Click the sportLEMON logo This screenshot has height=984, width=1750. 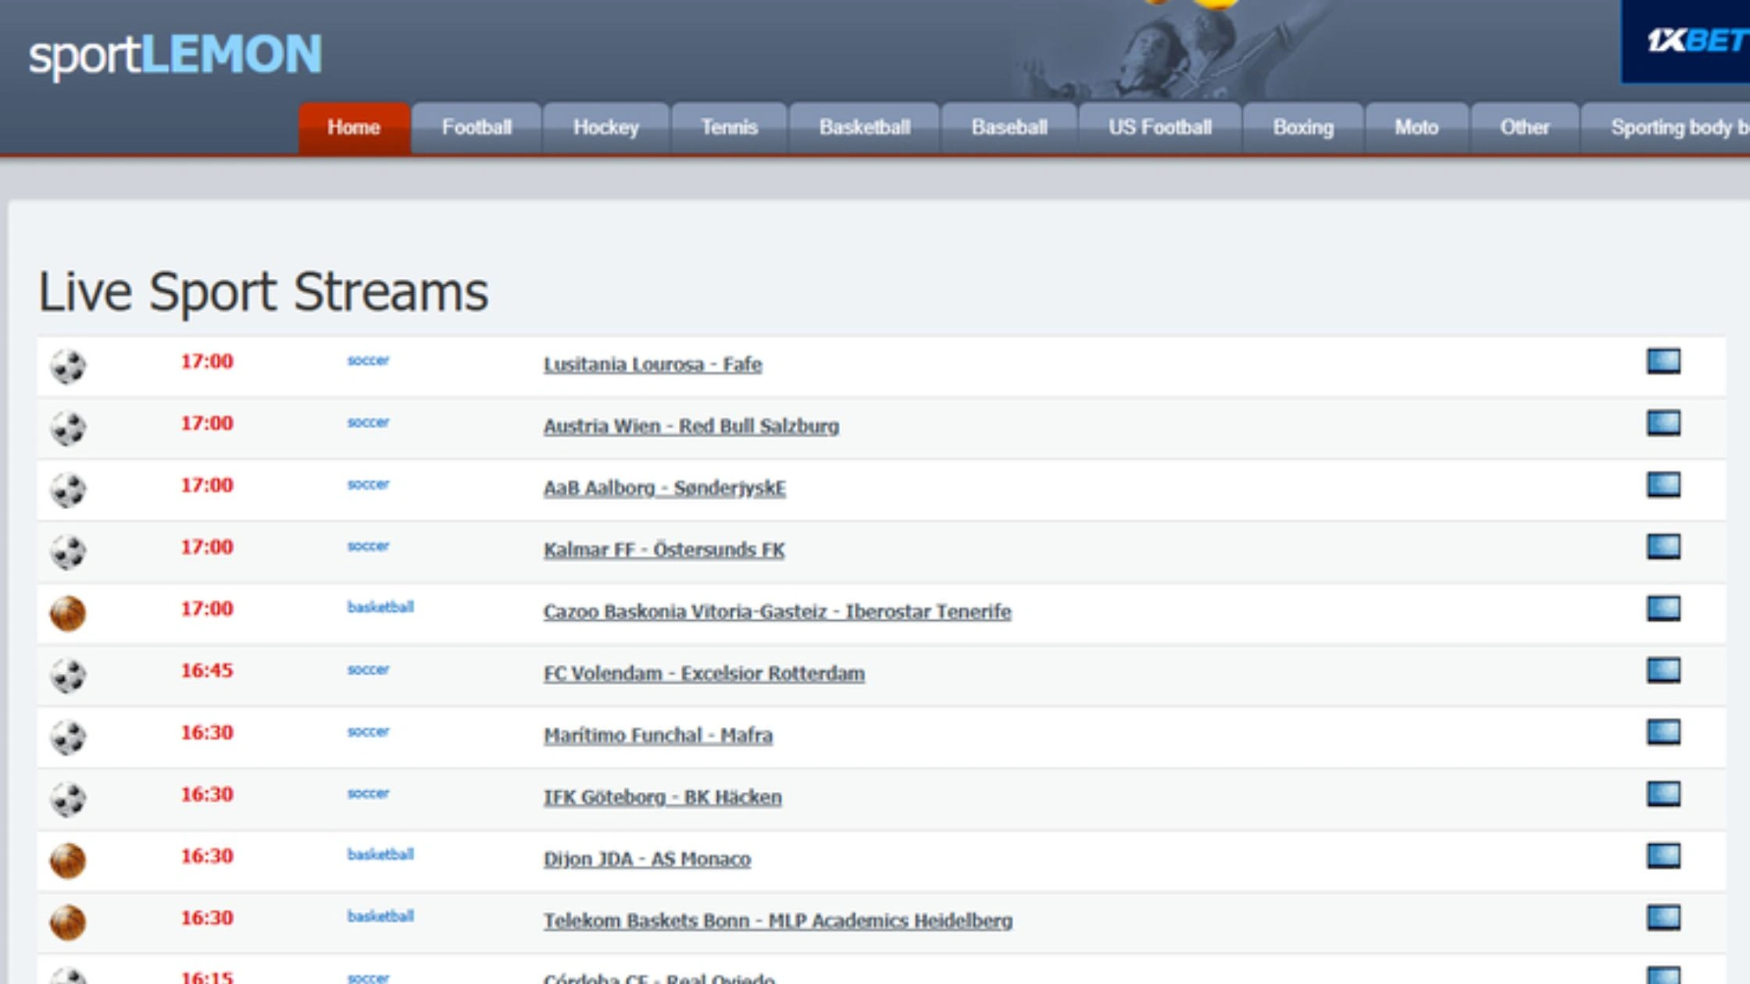coord(176,55)
